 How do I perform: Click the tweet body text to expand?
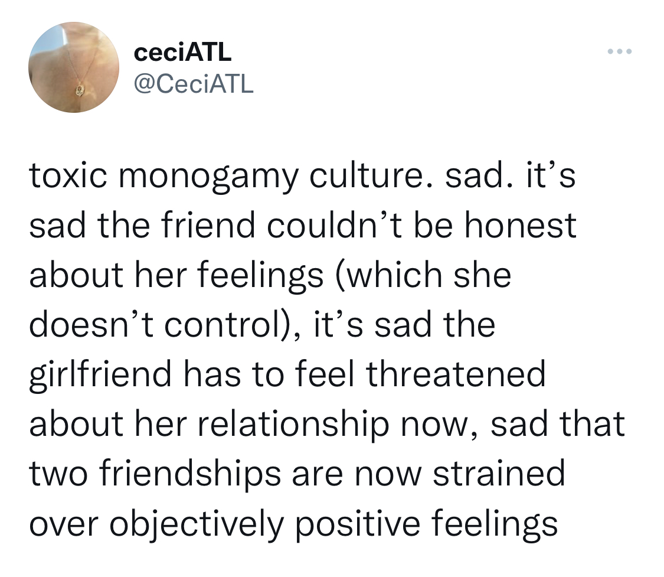327,350
